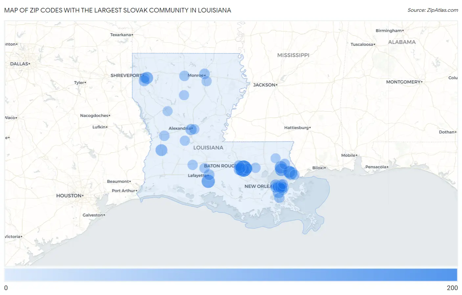The height and width of the screenshot is (295, 462).
Task: Click the Source: ZipAtlas.com attribution
Action: pyautogui.click(x=433, y=10)
